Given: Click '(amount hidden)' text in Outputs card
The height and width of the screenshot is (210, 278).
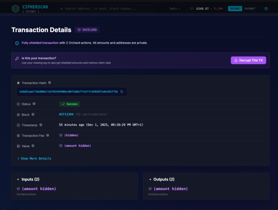Looking at the screenshot, I should [171, 189].
